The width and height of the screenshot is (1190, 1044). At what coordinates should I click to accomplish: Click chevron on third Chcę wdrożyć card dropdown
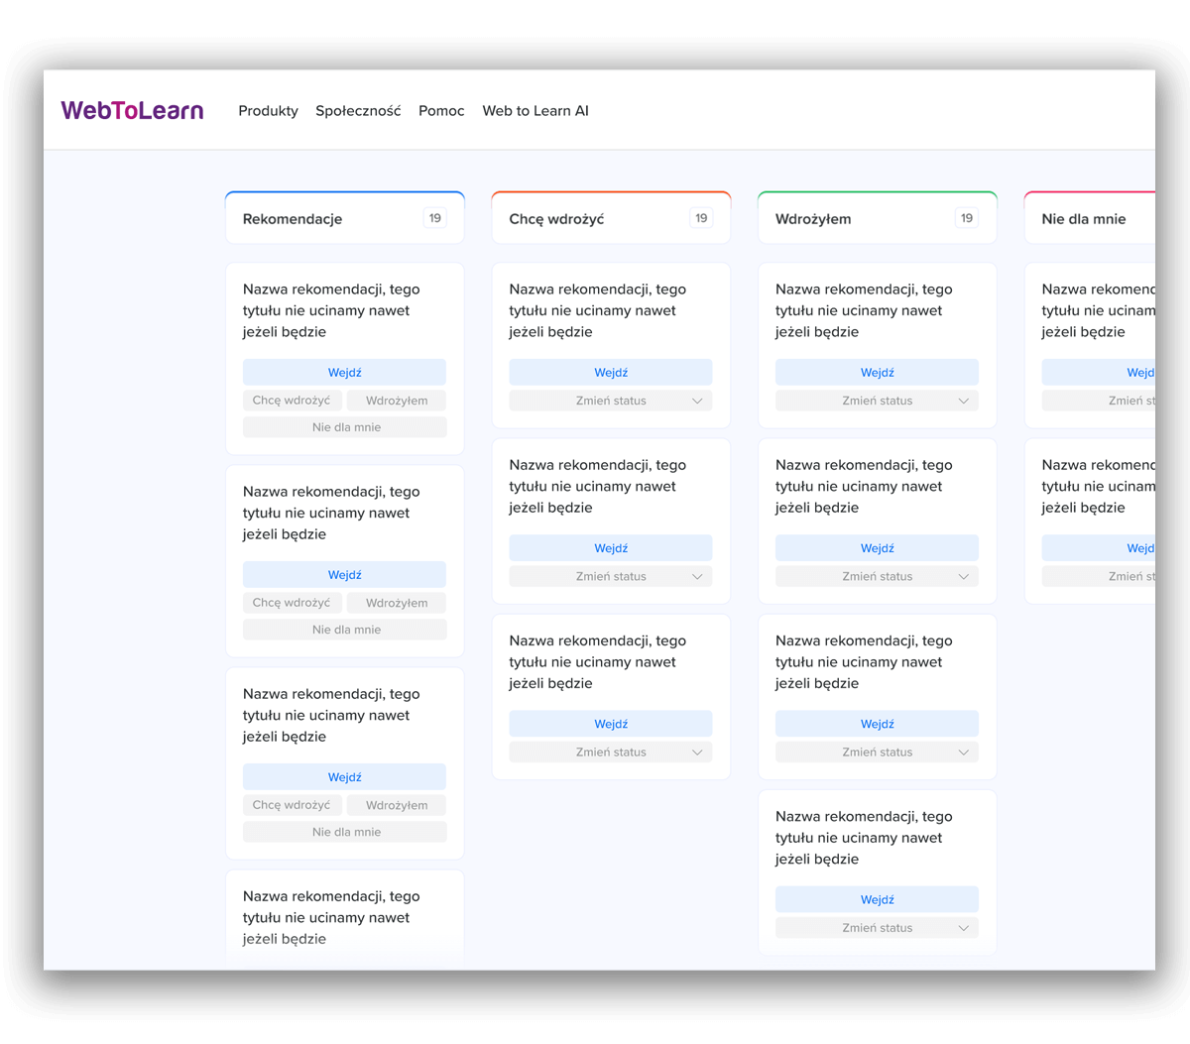click(x=697, y=753)
